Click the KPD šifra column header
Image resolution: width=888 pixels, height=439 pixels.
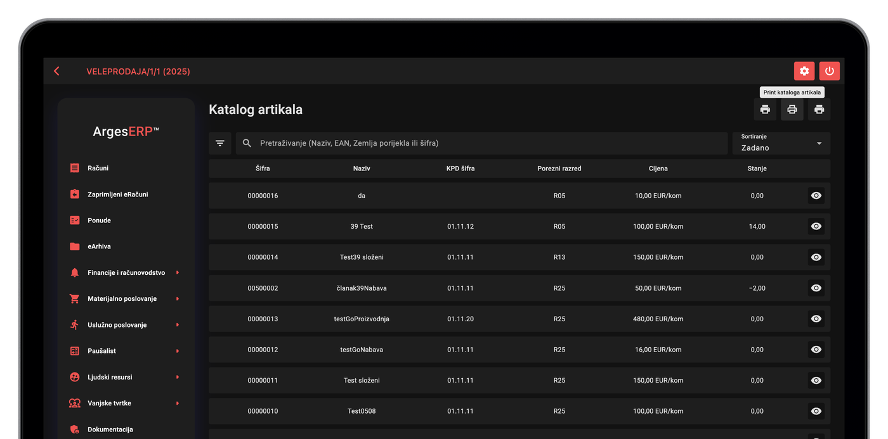[460, 169]
